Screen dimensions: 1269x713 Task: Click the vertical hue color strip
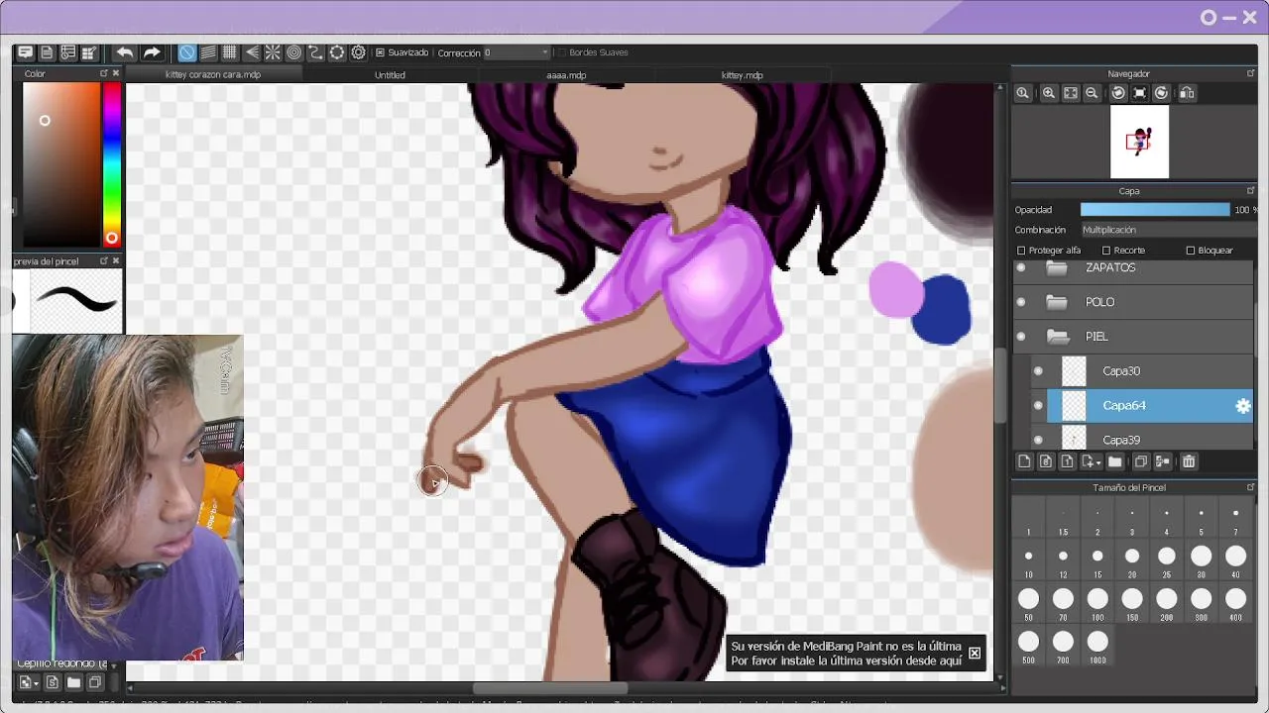click(x=112, y=164)
